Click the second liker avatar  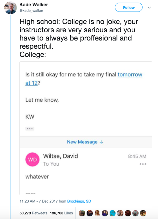90,213
